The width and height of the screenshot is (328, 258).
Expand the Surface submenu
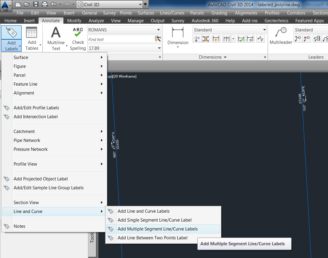pyautogui.click(x=20, y=57)
